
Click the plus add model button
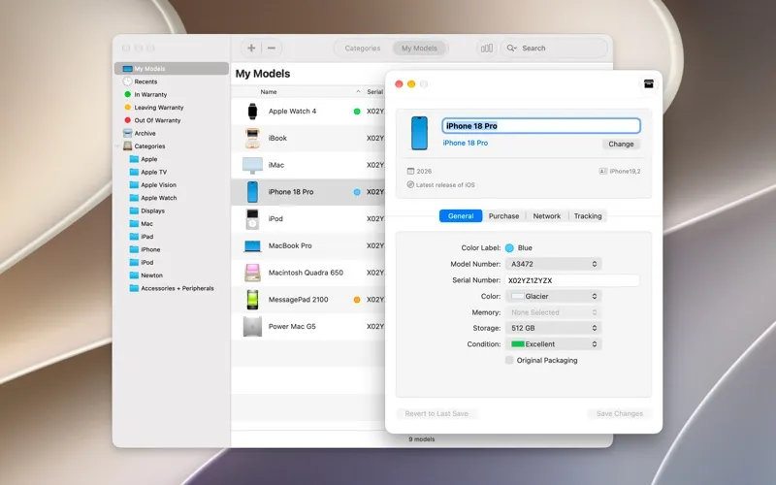[x=251, y=48]
